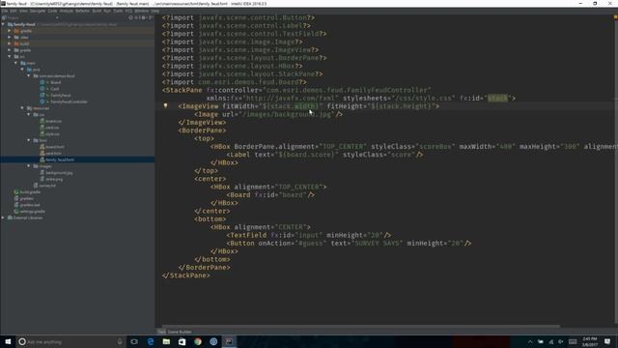The image size is (618, 348).
Task: Open the Board class in the project tree
Action: click(55, 82)
